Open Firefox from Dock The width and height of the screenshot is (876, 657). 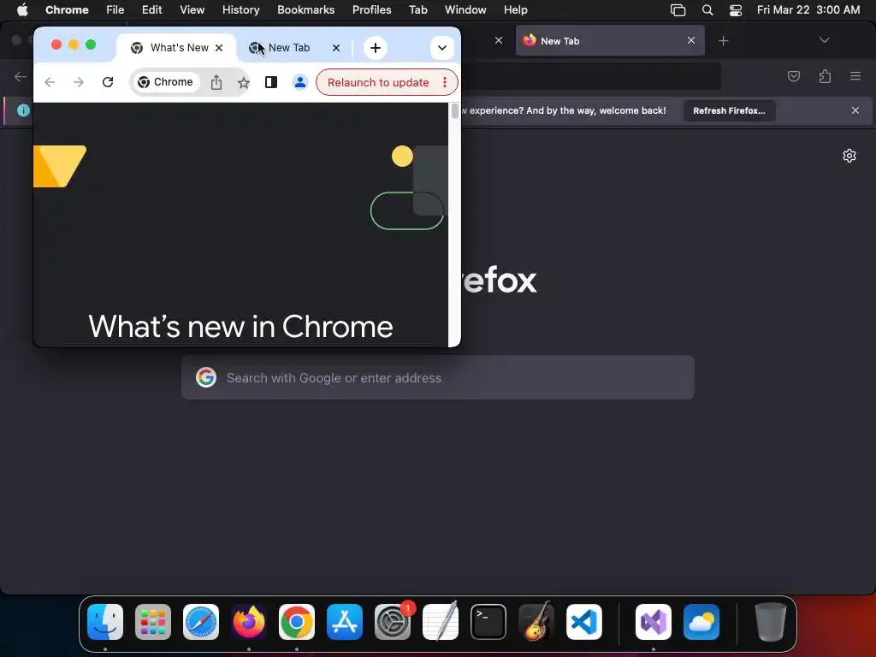click(249, 622)
